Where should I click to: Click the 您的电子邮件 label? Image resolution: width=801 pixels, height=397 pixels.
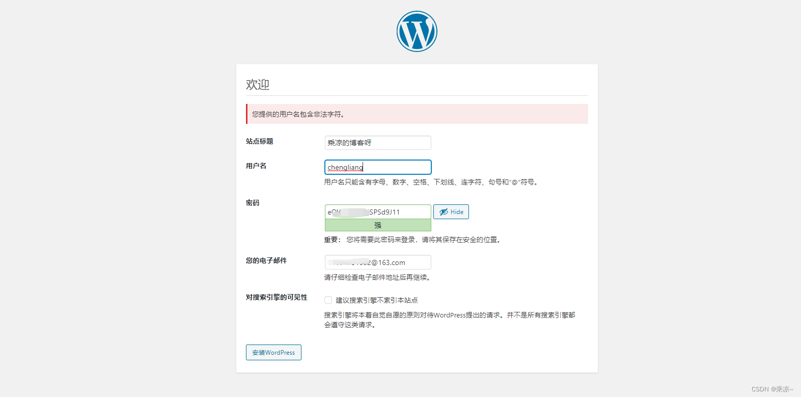266,260
